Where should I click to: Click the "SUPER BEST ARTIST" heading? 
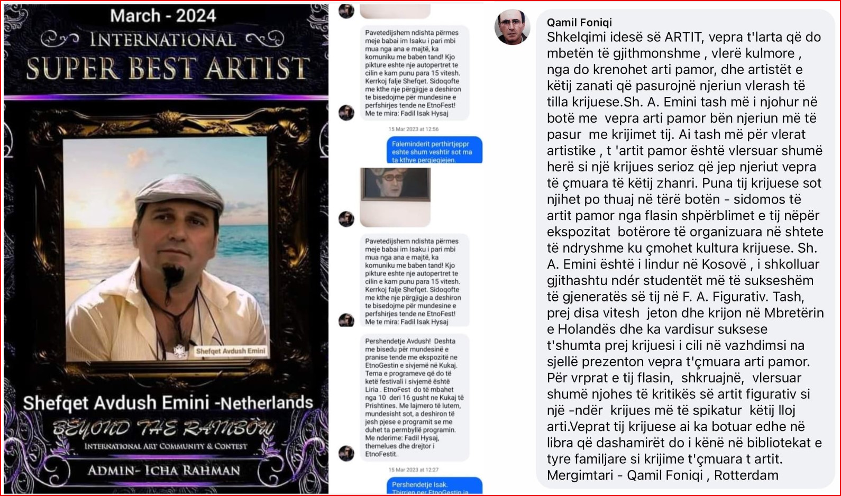tap(168, 69)
